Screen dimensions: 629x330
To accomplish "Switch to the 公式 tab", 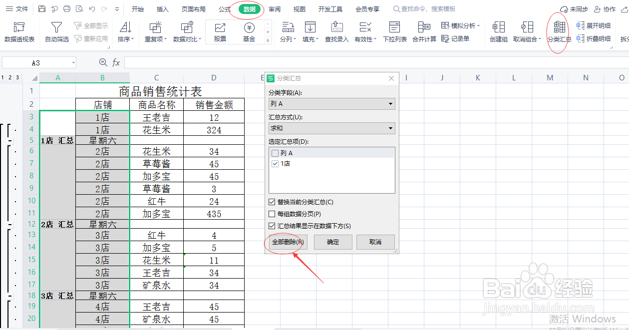I will tap(225, 9).
